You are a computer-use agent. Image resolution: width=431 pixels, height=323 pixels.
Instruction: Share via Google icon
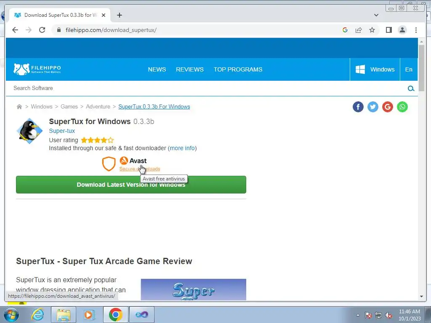(388, 107)
